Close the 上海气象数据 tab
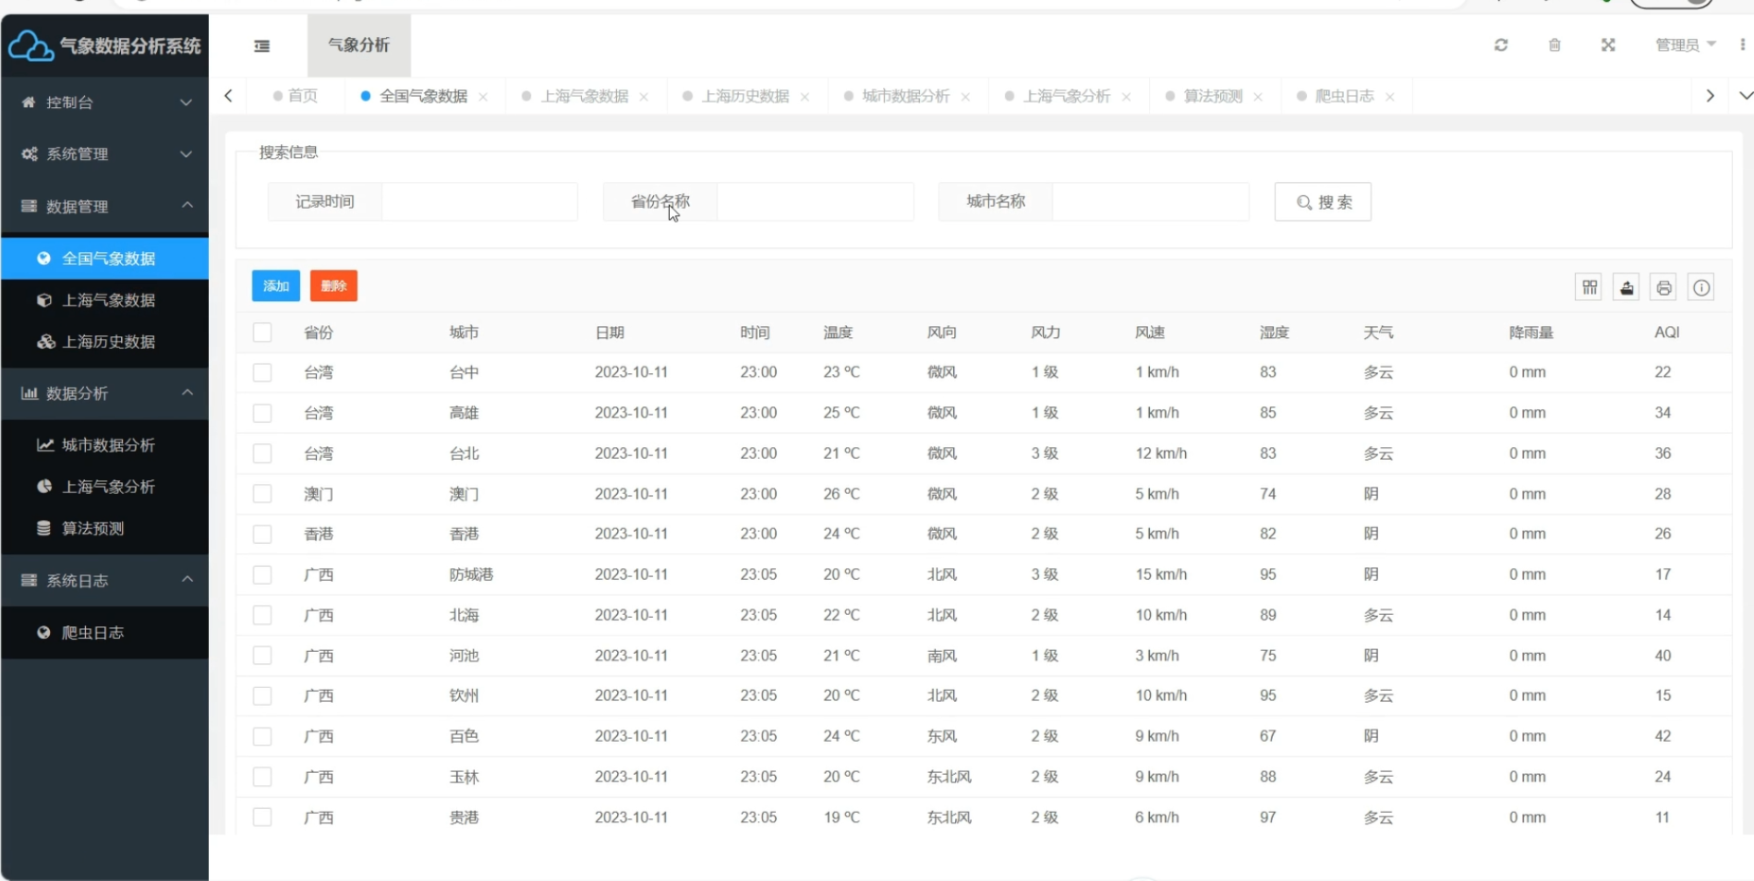Image resolution: width=1754 pixels, height=881 pixels. click(644, 97)
